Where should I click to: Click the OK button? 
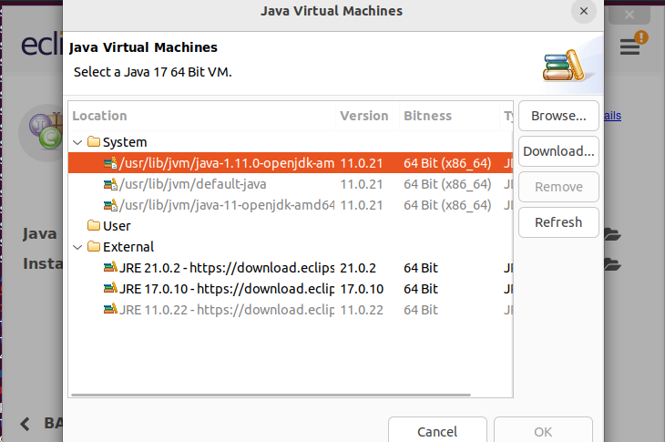pos(543,430)
